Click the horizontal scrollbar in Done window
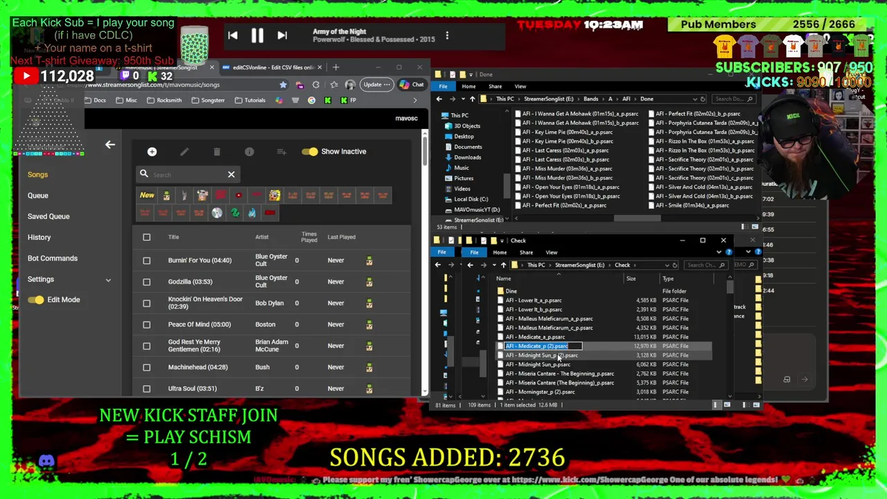Viewport: 887px width, 499px height. tap(638, 218)
